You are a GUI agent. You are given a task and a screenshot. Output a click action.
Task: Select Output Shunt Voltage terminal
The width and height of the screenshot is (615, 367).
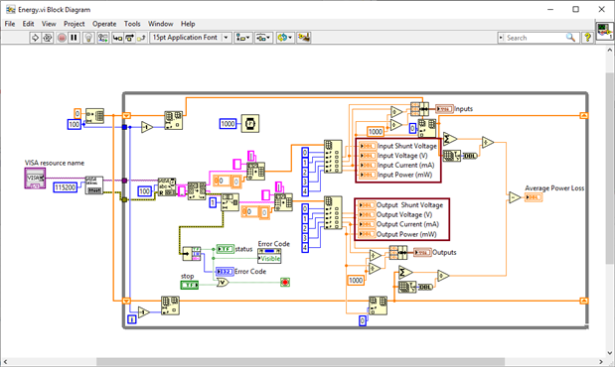[x=367, y=205]
